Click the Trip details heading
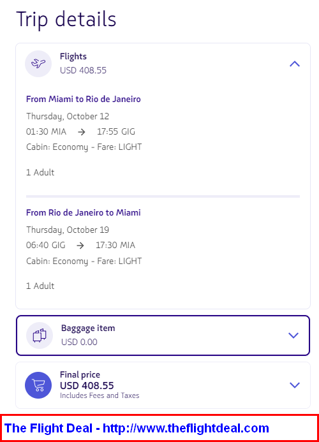This screenshot has height=442, width=319. pyautogui.click(x=66, y=19)
